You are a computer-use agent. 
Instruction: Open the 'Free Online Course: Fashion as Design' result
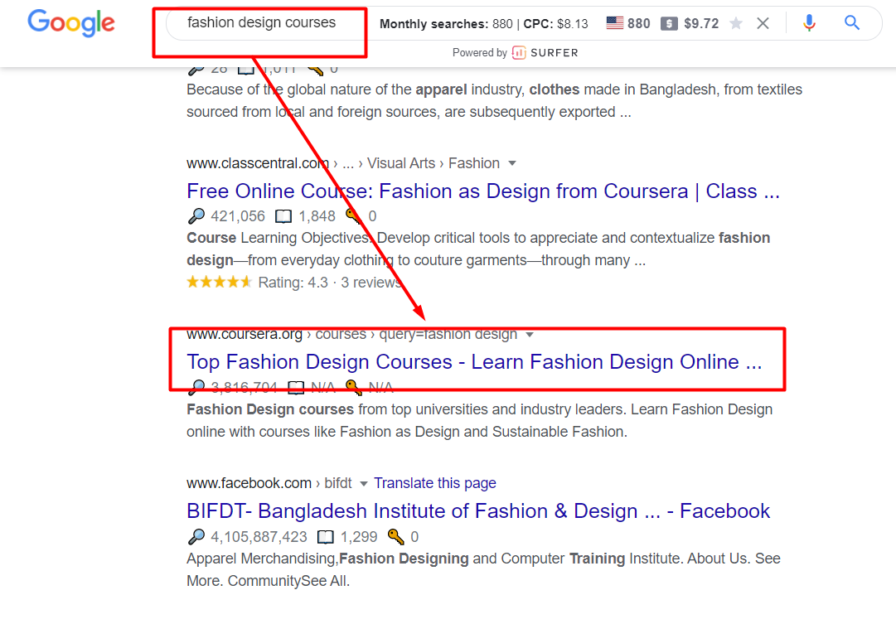tap(483, 191)
